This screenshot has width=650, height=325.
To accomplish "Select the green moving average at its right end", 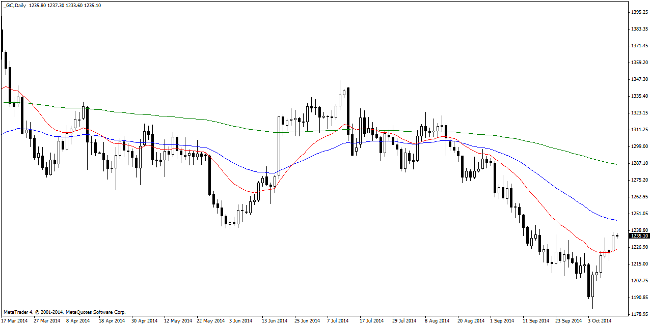I will pyautogui.click(x=614, y=164).
